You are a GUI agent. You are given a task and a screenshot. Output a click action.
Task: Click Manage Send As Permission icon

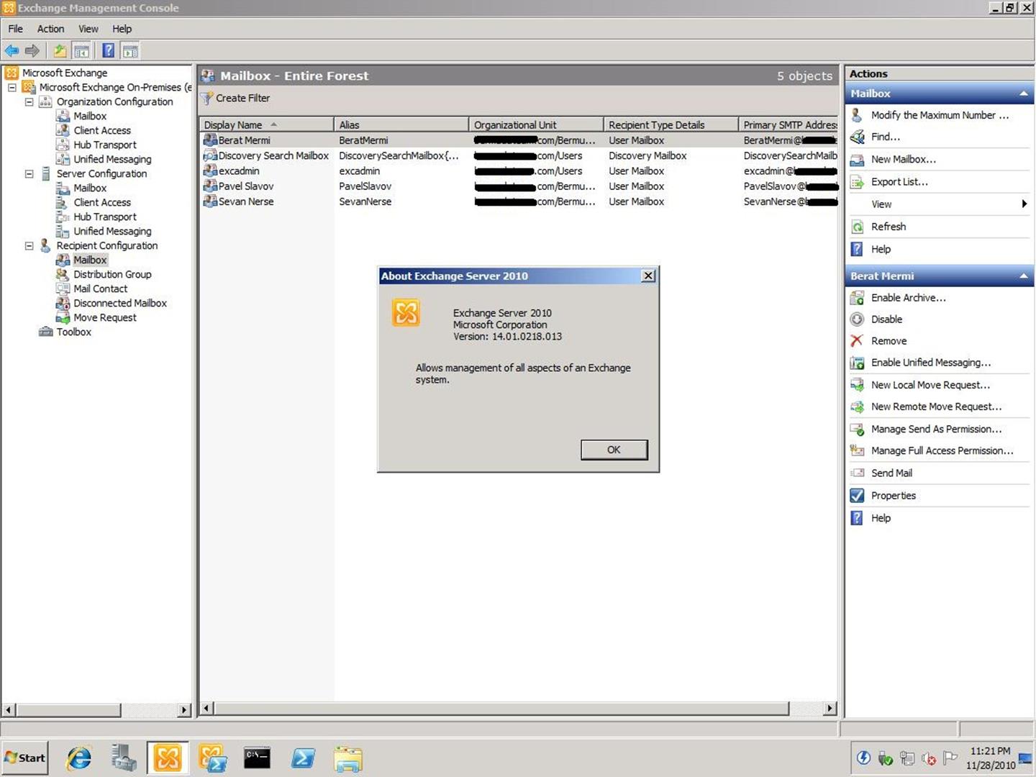pos(857,430)
